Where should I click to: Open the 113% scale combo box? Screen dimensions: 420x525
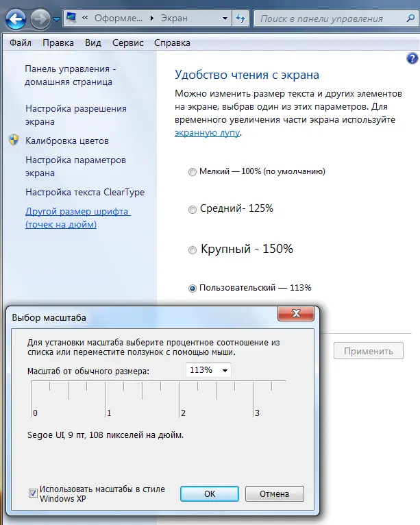(x=208, y=370)
